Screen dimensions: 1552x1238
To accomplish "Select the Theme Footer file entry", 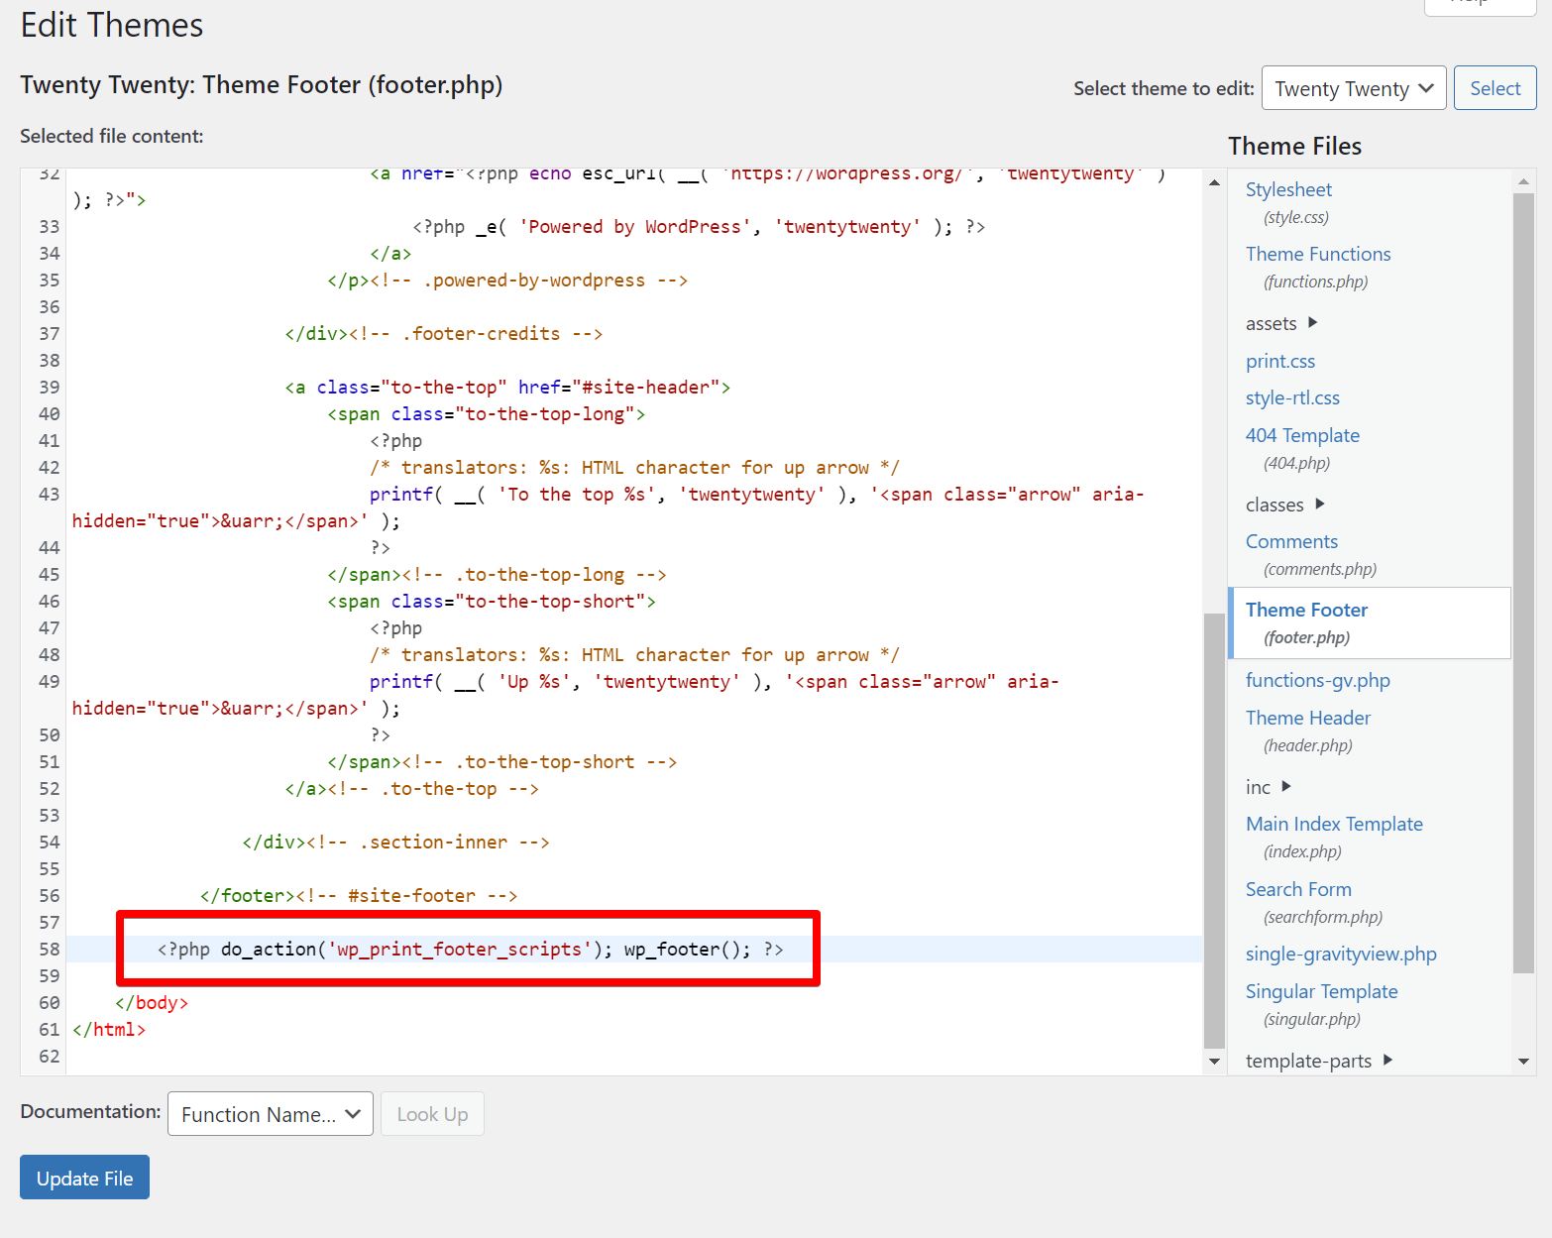I will click(1306, 611).
